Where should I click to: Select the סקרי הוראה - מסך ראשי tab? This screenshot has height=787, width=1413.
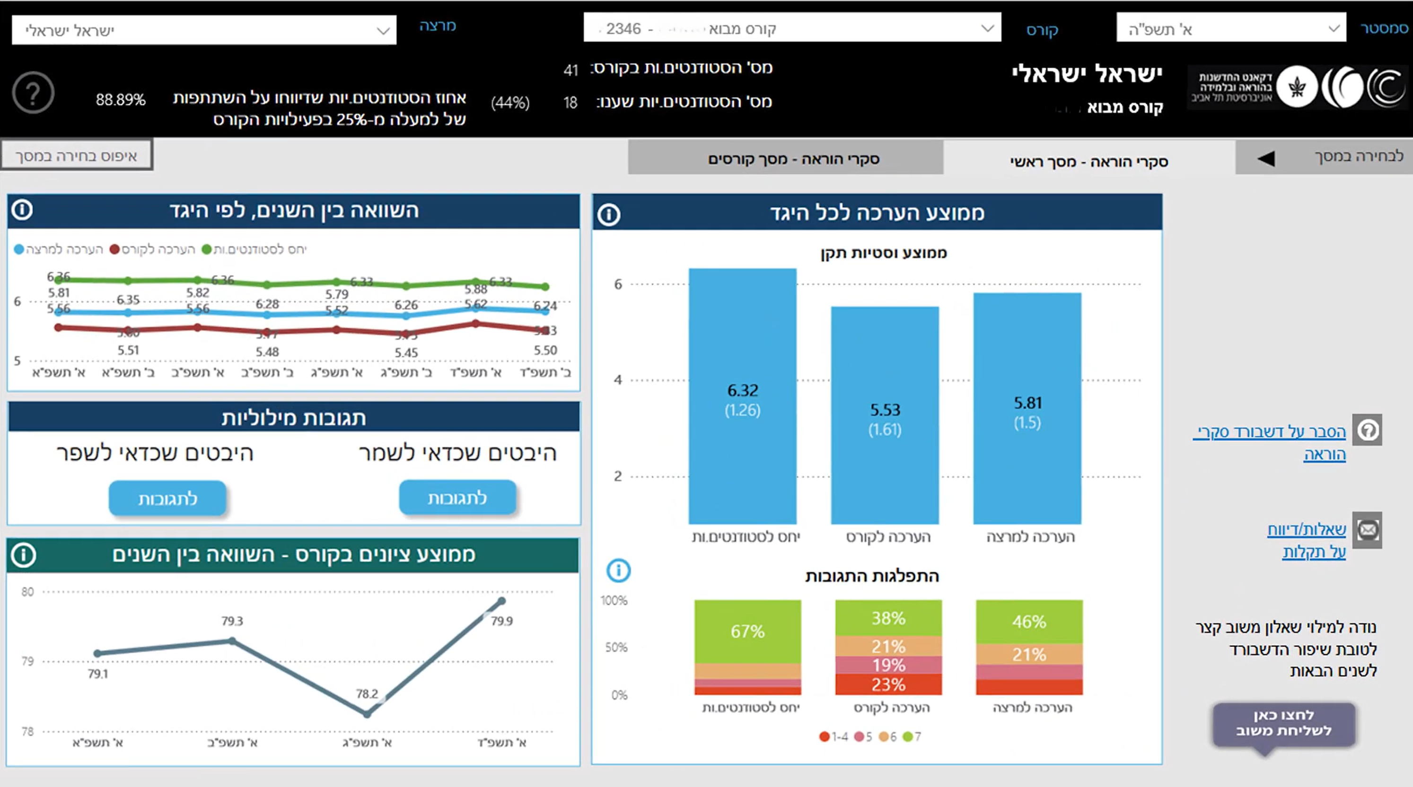pos(1089,162)
